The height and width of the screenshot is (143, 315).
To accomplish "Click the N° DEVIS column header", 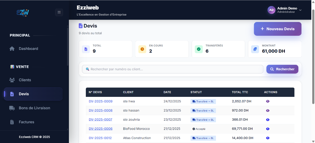I will click(95, 92).
